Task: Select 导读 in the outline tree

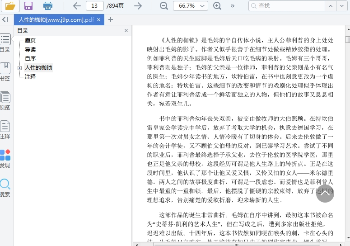Action: [30, 50]
